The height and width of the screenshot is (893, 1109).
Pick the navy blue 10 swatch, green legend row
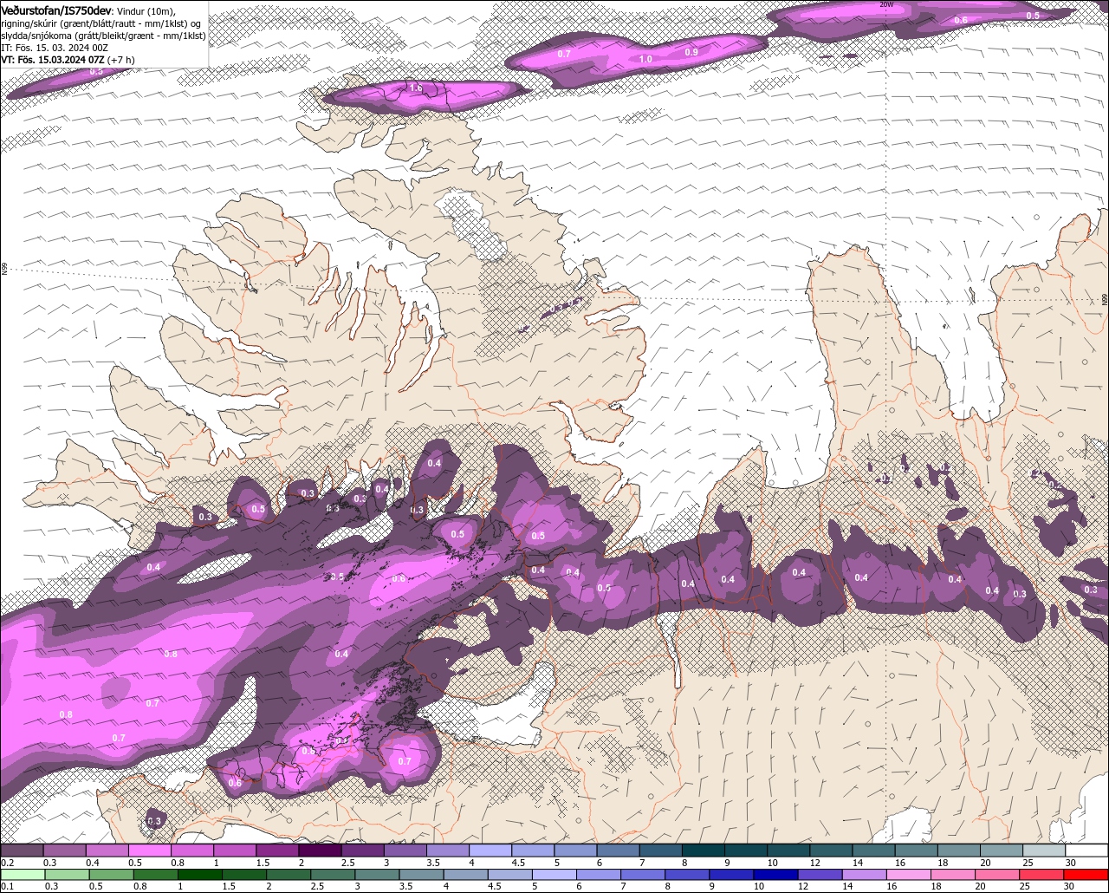(x=775, y=874)
